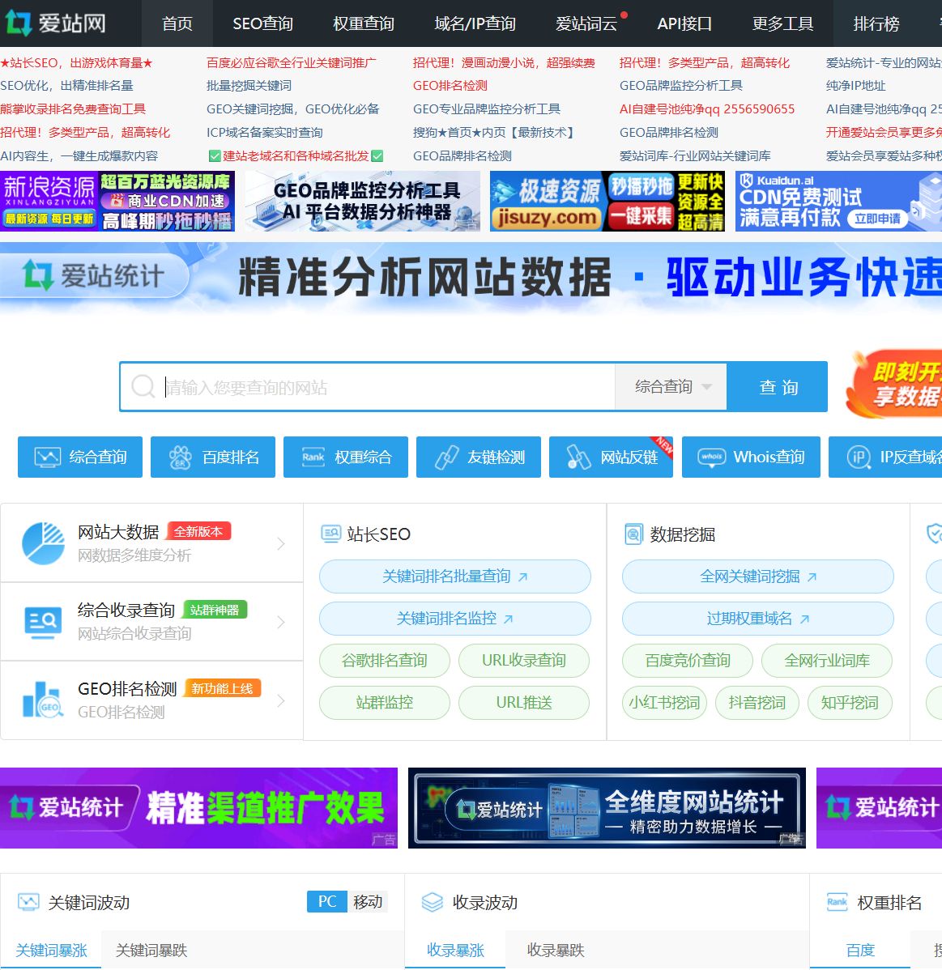Screen dimensions: 942x970
Task: Open the 更多工具 navigation menu
Action: pyautogui.click(x=782, y=23)
